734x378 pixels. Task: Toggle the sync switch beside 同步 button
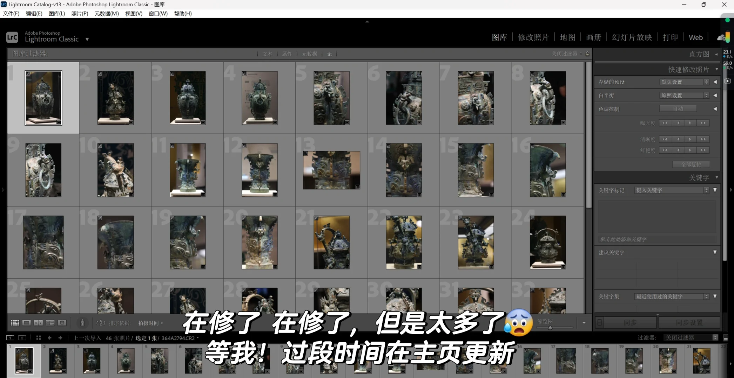600,322
